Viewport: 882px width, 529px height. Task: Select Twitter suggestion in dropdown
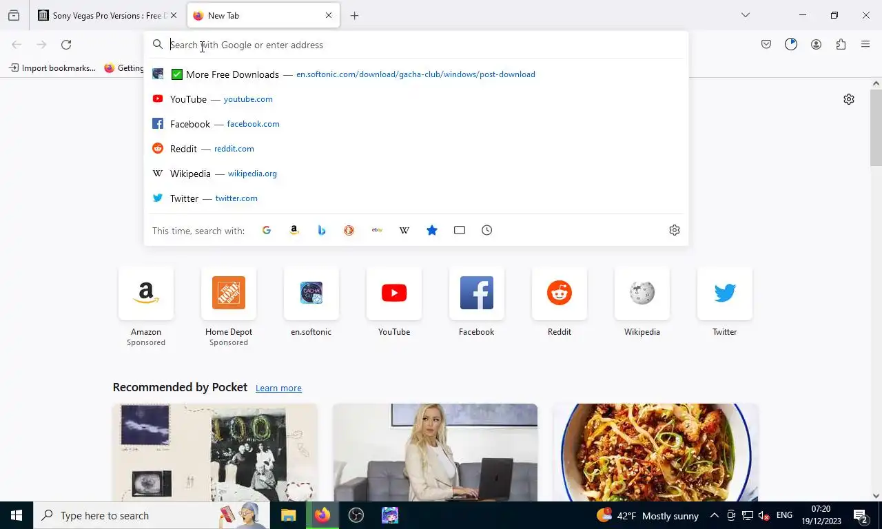click(416, 198)
